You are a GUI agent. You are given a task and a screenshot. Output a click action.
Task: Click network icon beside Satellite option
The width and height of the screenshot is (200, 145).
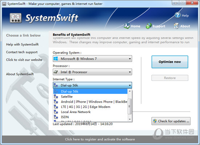[56, 96]
